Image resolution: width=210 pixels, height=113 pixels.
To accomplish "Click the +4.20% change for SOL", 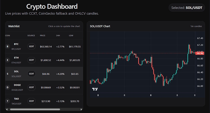I will (60, 74).
